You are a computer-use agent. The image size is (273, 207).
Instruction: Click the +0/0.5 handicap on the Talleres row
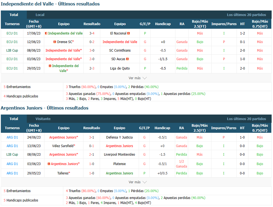162,173
